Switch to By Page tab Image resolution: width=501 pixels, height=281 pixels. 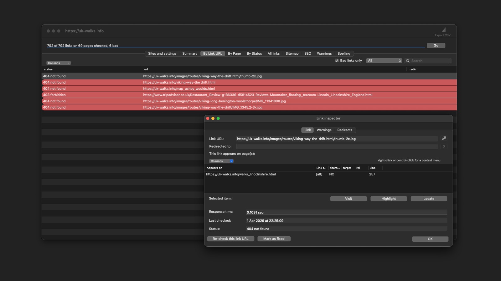click(x=234, y=53)
